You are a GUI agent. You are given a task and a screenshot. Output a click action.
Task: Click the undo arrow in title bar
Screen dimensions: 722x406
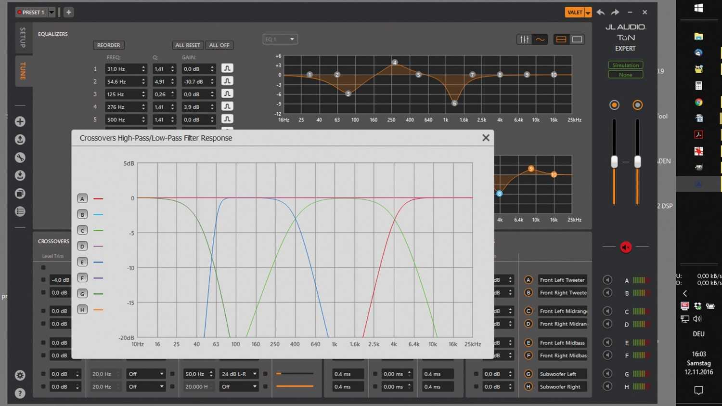point(600,12)
